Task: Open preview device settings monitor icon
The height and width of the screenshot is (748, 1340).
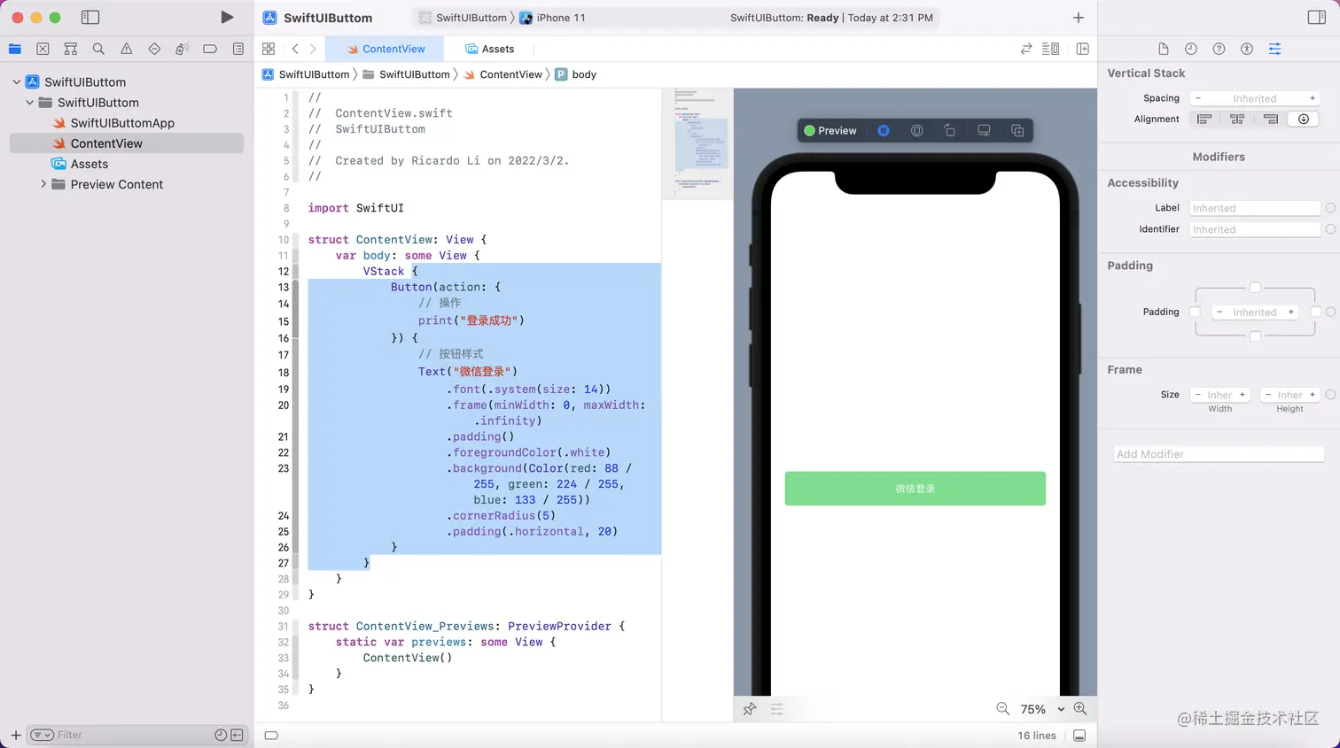Action: click(x=984, y=130)
